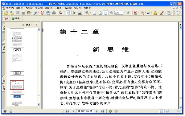Image resolution: width=185 pixels, height=116 pixels.
Task: Open the 95% zoom level dropdown arrow
Action: [124, 13]
